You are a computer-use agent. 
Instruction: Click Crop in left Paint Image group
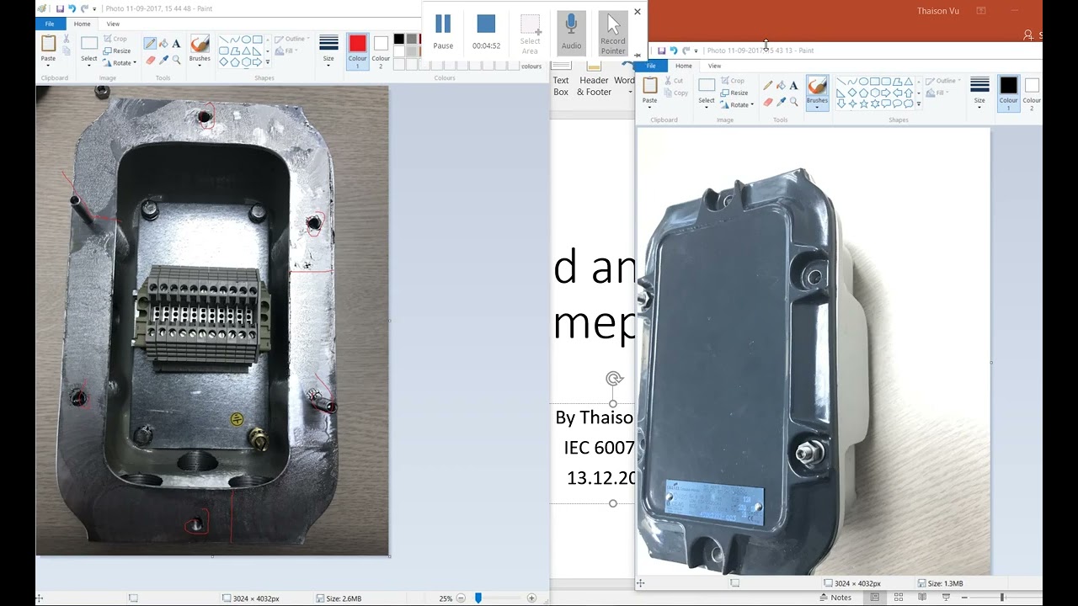[115, 39]
